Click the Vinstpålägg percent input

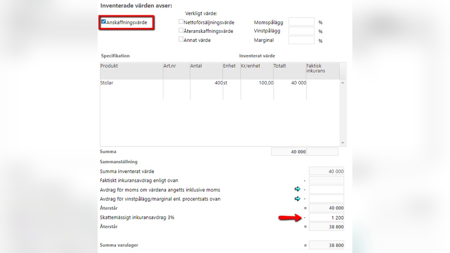coord(301,31)
